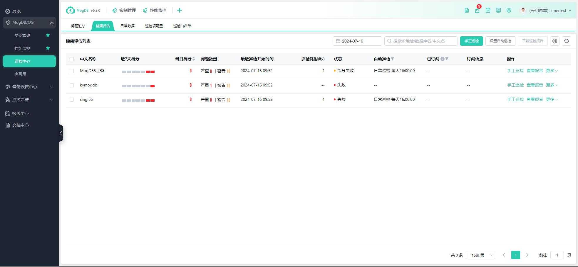The image size is (578, 267).
Task: Focus the IP/database name search field
Action: (421, 41)
